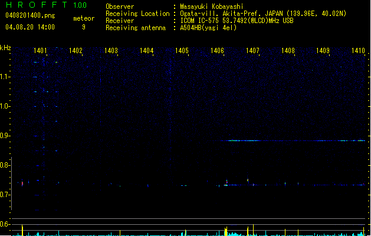371x236 pixels.
Task: Click the date stamp 04.08.20 14:00
Action: click(x=30, y=27)
